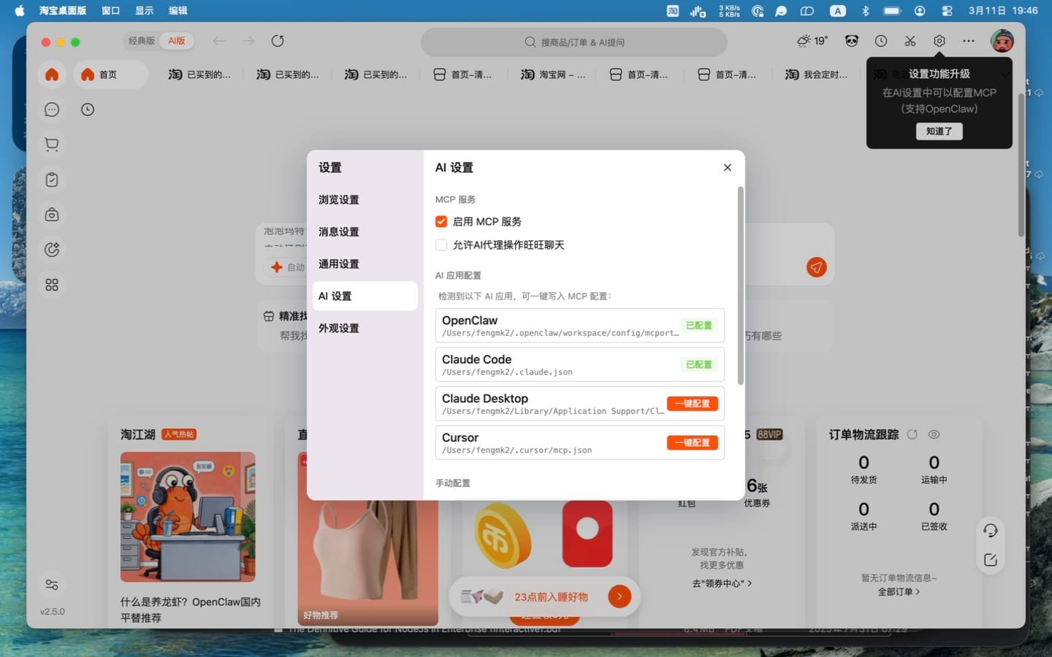Screen dimensions: 1052x657
Task: Click the circular star refresh icon in sidebar
Action: point(52,250)
